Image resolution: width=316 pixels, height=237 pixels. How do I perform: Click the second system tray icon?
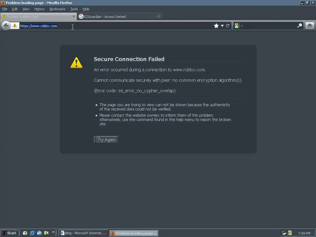point(290,233)
